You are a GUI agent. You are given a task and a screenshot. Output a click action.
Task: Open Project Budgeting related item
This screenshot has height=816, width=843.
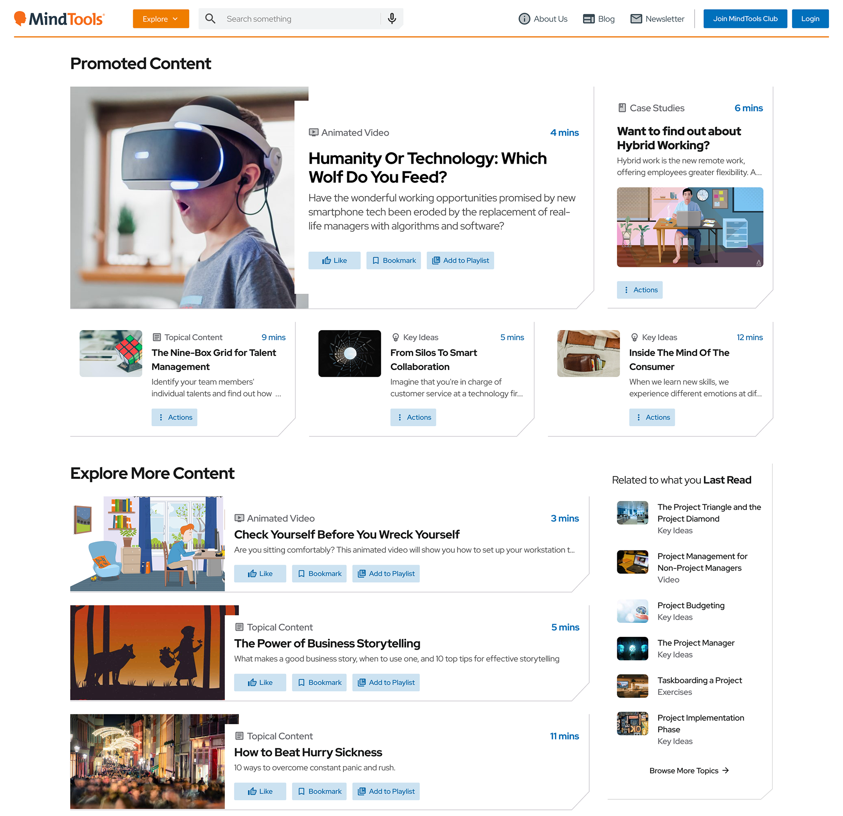691,605
